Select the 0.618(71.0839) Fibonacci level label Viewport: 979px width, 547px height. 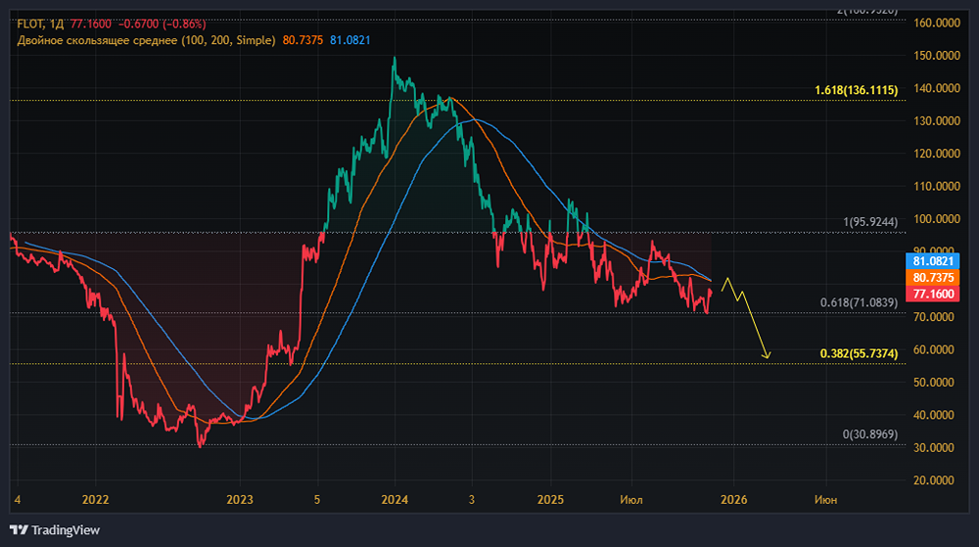pyautogui.click(x=859, y=302)
